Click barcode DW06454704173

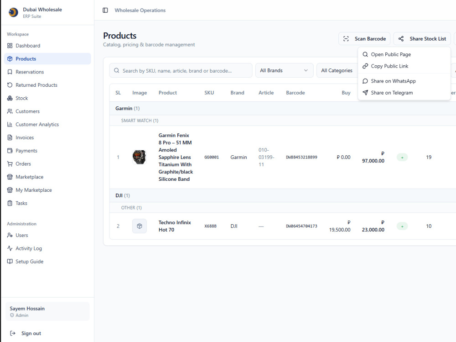click(301, 226)
